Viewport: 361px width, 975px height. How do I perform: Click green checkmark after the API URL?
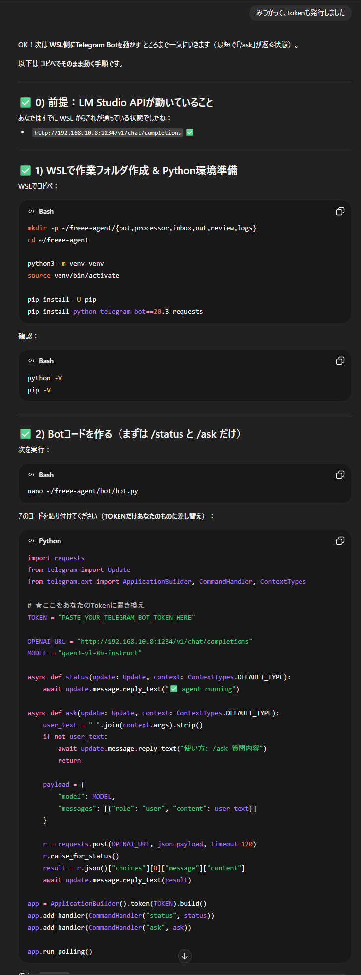tap(190, 132)
